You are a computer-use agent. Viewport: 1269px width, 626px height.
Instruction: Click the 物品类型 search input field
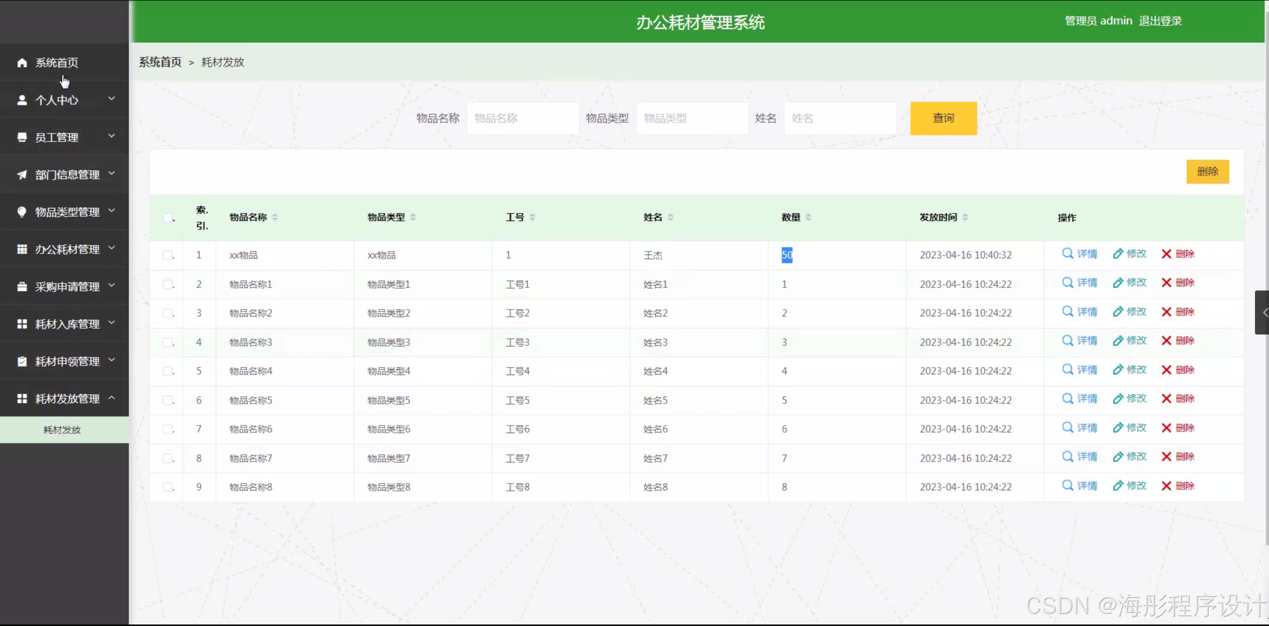click(x=692, y=118)
